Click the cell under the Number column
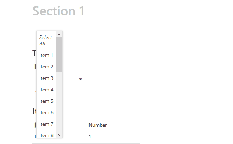Image resolution: width=233 pixels, height=144 pixels. [90, 137]
